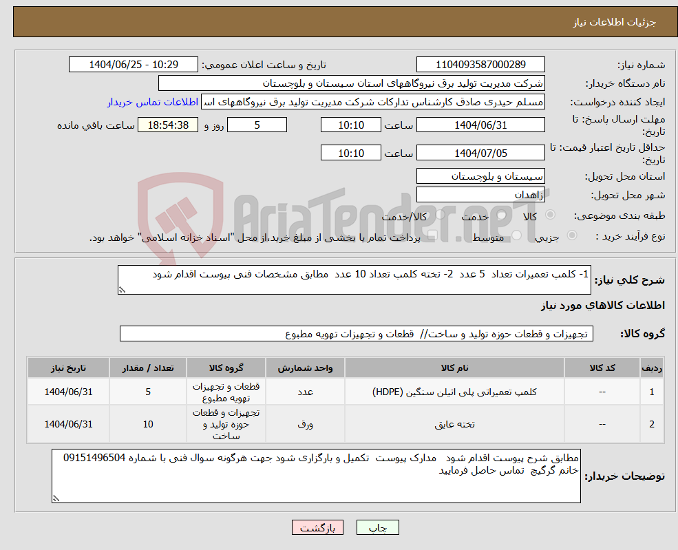Viewport: 678px width, 550px height.
Task: Click the delivery city field زاهدان
Action: 480,195
